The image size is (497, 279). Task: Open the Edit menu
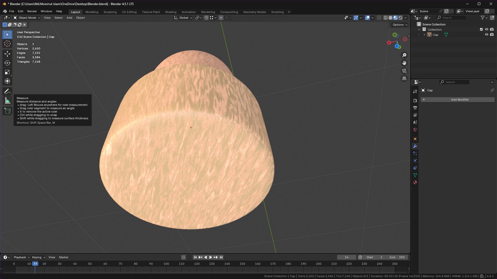point(20,11)
